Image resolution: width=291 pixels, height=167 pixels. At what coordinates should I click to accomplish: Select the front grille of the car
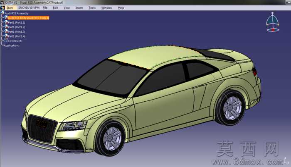42,129
